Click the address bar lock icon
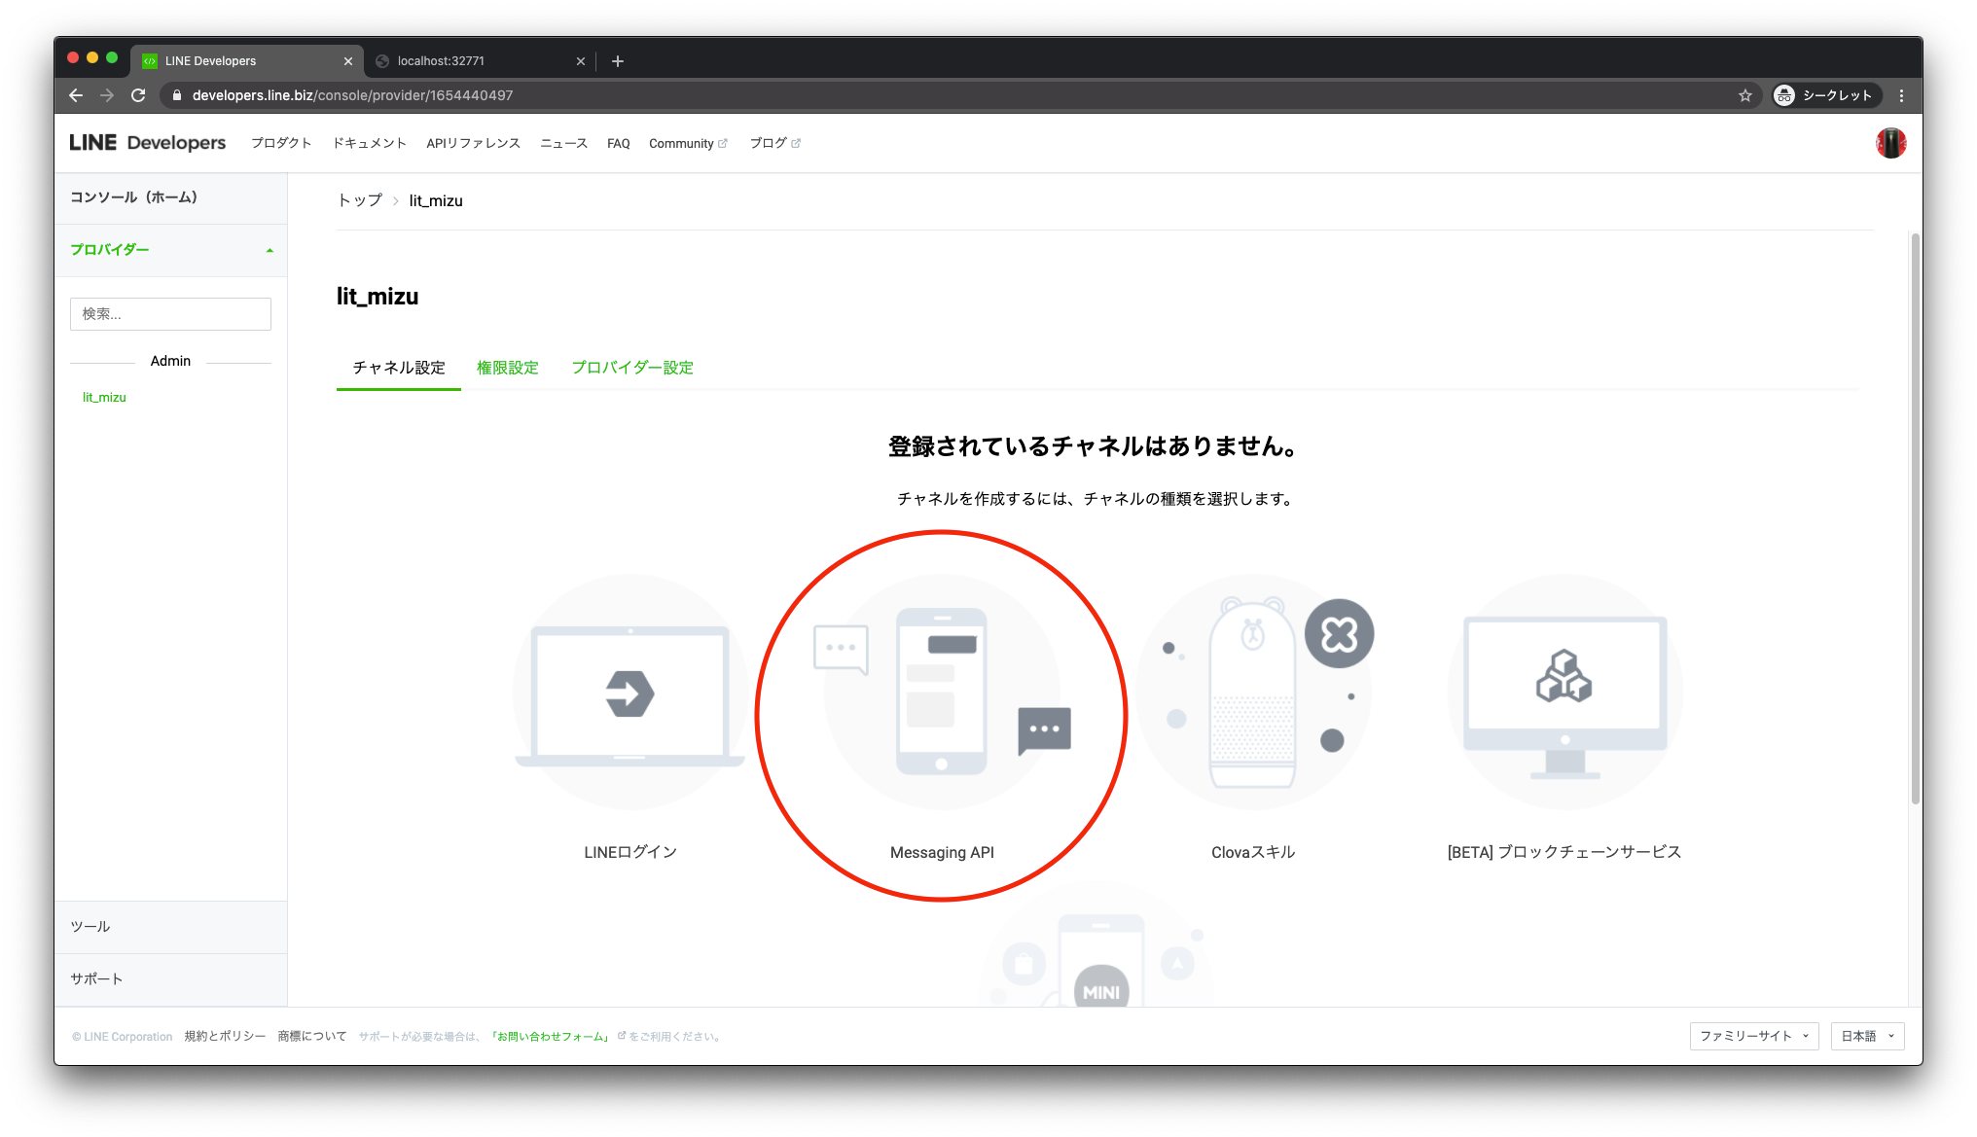1977x1137 pixels. click(177, 95)
